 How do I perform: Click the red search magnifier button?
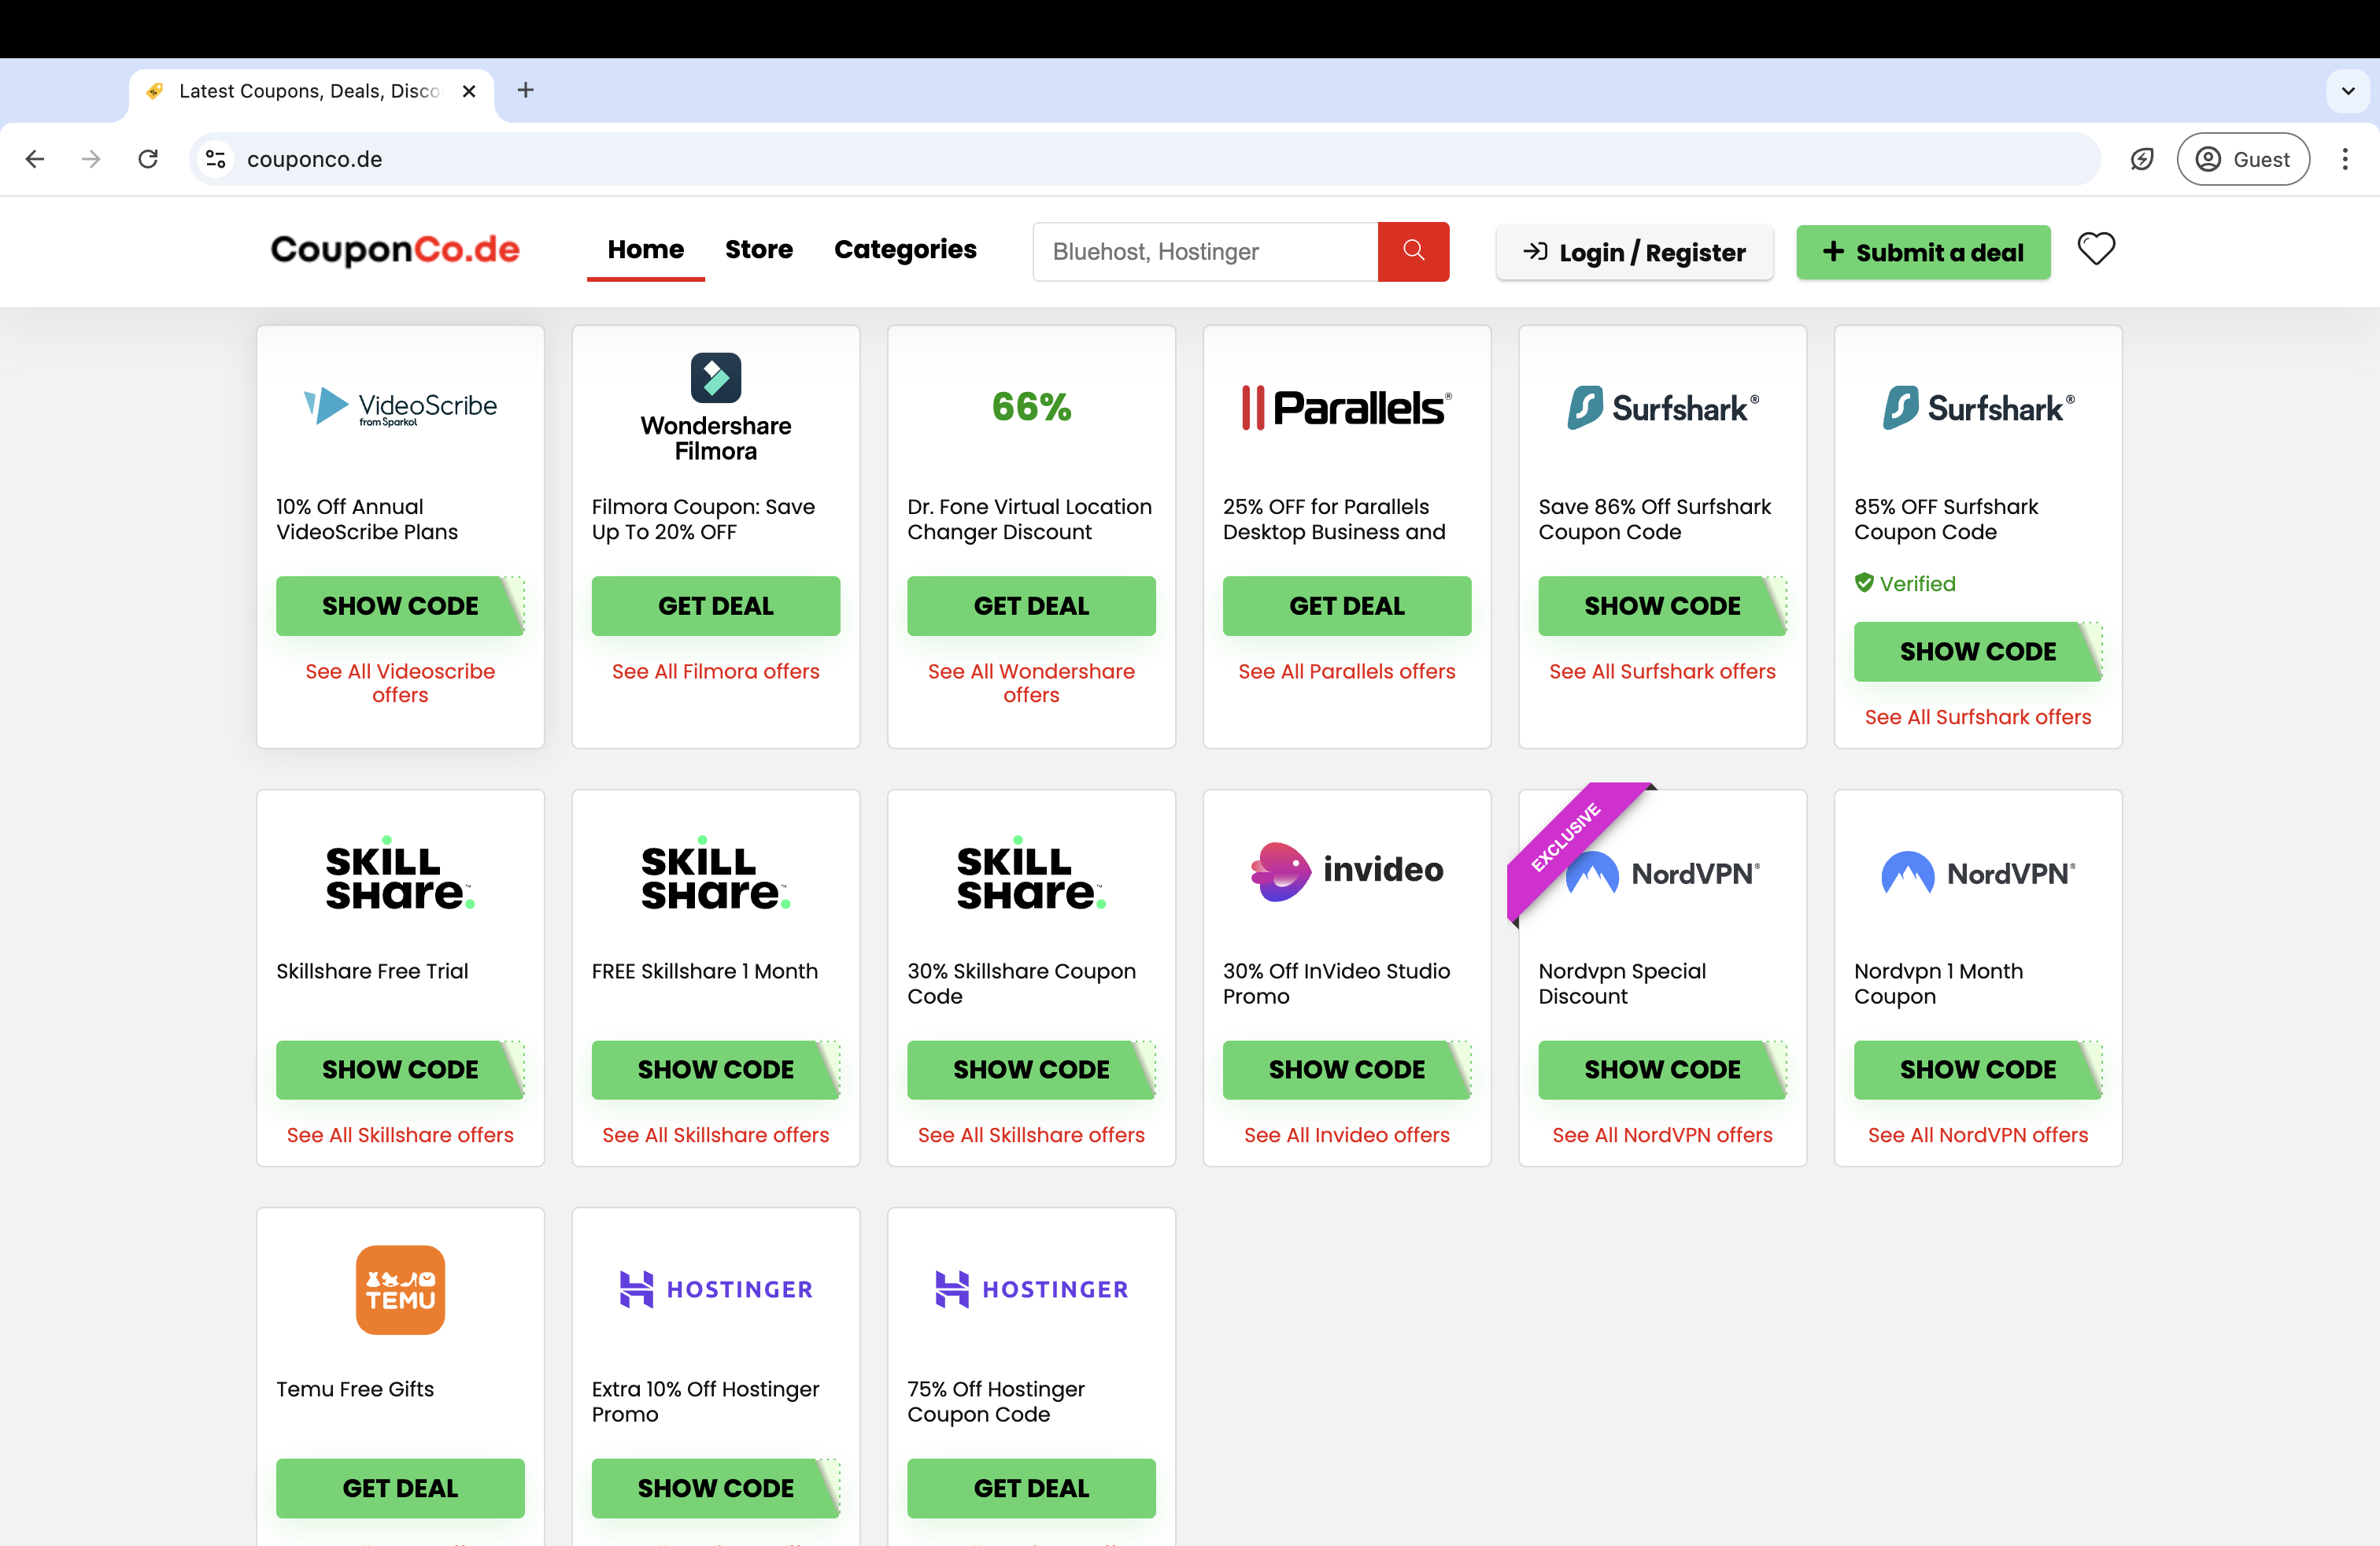pyautogui.click(x=1412, y=251)
